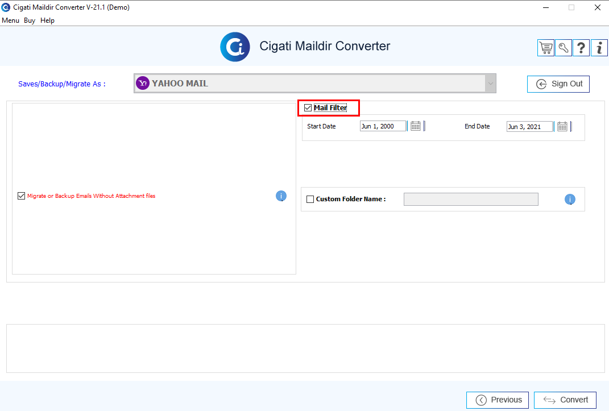Click app icon in title bar
This screenshot has height=411, width=609.
point(6,7)
